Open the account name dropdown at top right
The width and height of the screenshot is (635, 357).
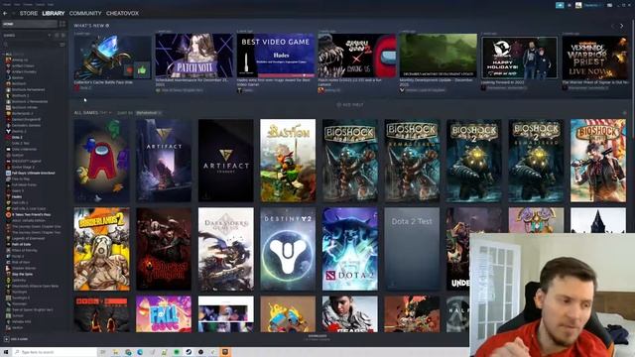594,5
